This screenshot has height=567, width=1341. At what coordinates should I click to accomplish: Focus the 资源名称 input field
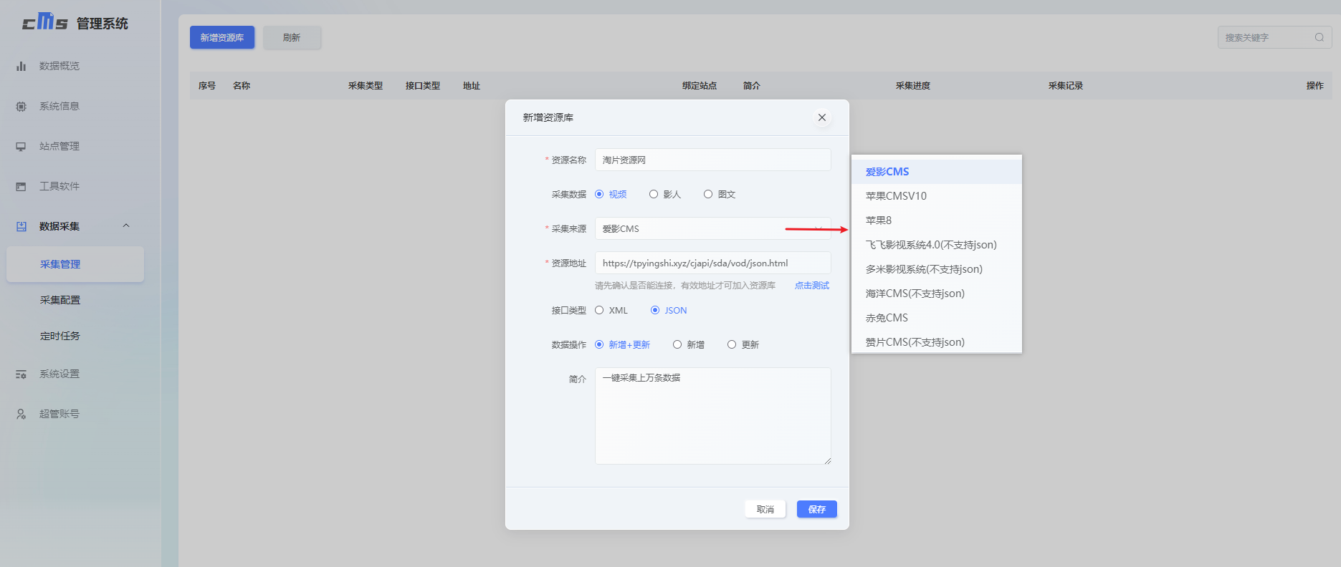tap(713, 160)
